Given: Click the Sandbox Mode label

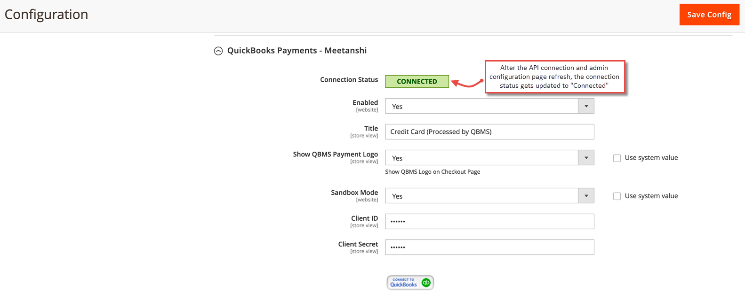Looking at the screenshot, I should [354, 193].
